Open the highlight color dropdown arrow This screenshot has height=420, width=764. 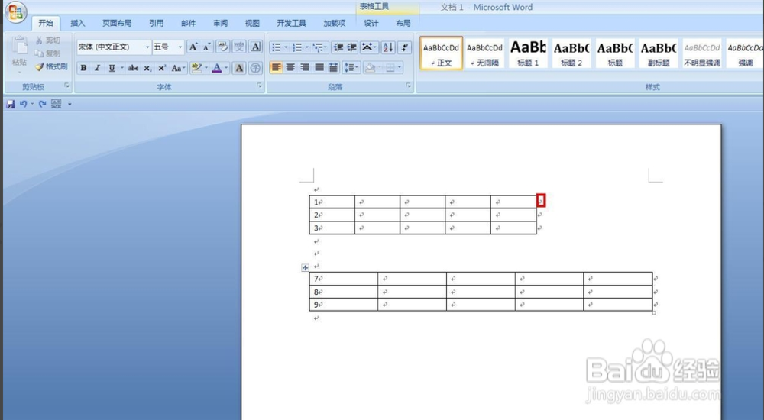pos(206,68)
